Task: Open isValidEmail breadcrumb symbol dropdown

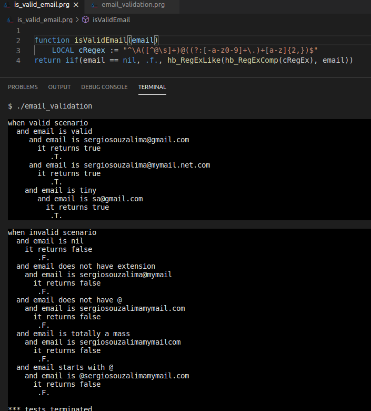Action: [111, 20]
